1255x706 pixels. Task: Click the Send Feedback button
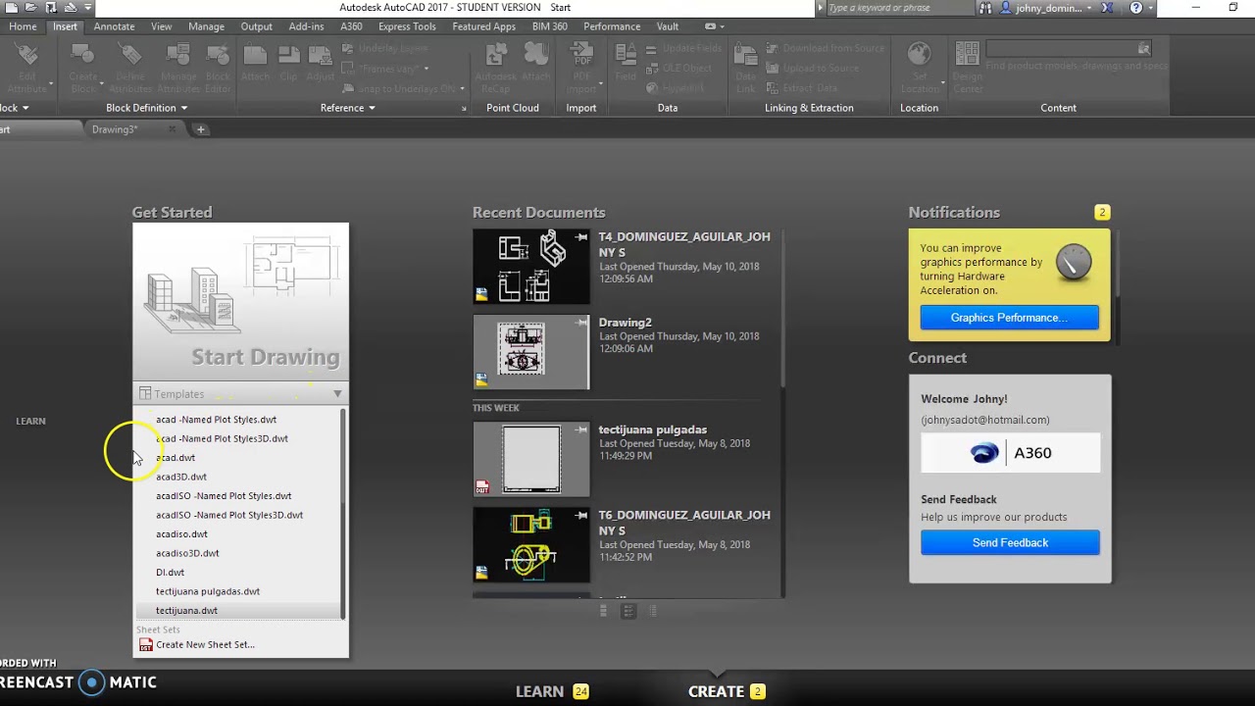(1010, 542)
